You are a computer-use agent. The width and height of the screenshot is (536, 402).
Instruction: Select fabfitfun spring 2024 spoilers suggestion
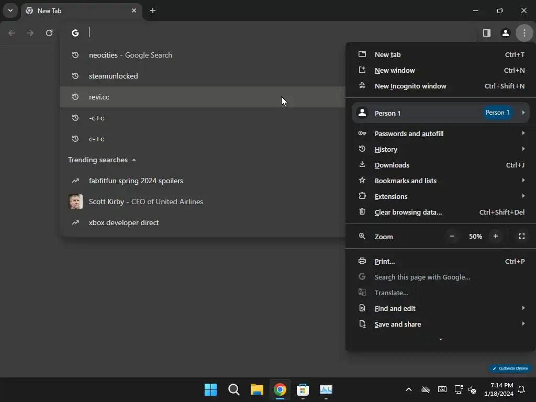(x=203, y=181)
